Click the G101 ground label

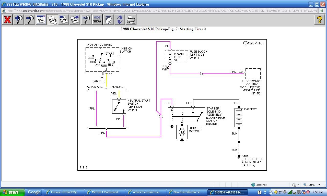[x=245, y=156]
